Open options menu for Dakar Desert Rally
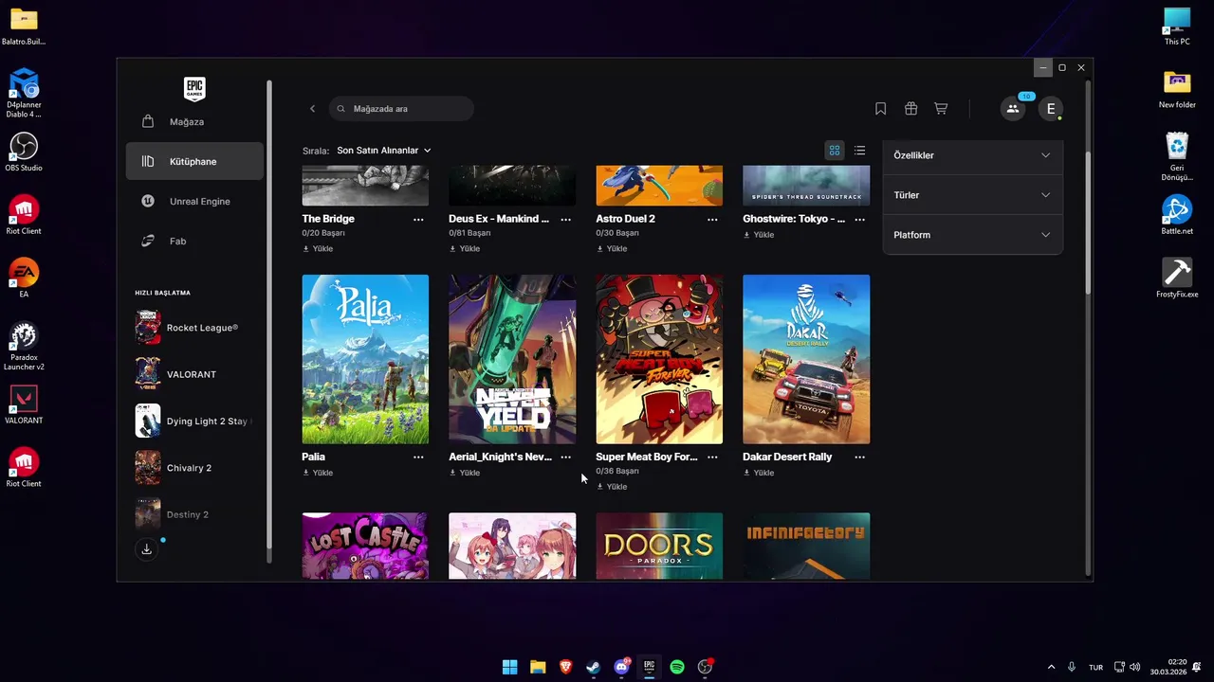This screenshot has width=1214, height=682. (859, 457)
